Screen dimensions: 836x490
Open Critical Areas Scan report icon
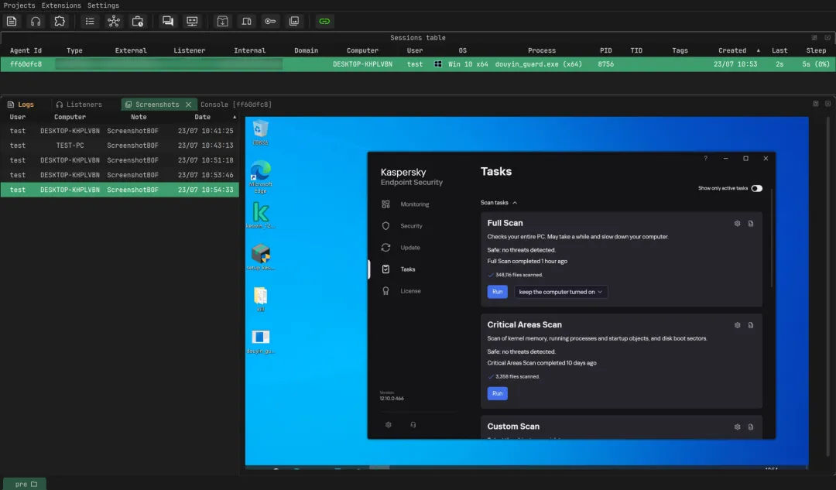751,325
